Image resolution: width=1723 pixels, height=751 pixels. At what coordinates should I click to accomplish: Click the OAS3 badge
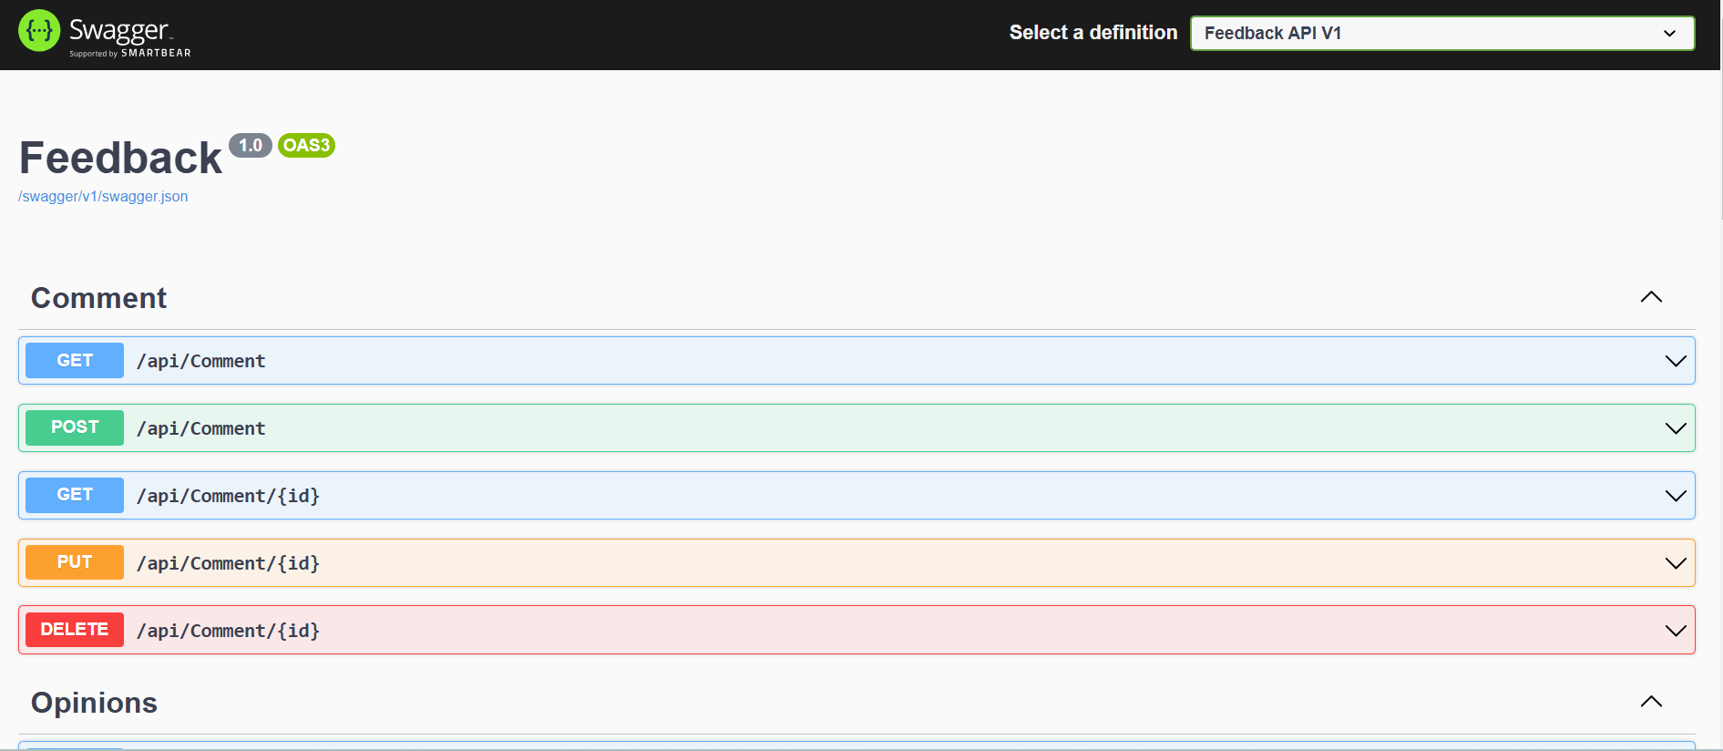(x=306, y=146)
